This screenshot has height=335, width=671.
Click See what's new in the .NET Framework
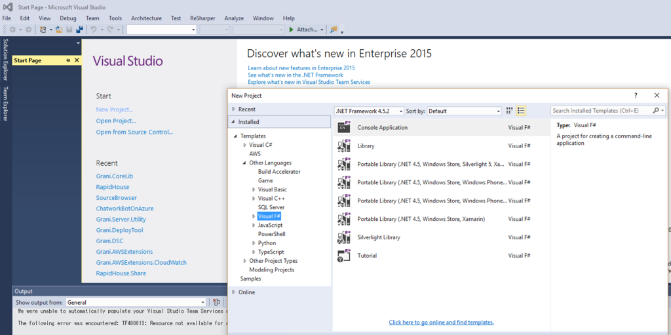296,75
